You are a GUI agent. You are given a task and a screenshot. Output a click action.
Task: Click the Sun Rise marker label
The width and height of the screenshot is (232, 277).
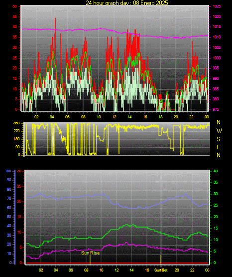tap(91, 253)
